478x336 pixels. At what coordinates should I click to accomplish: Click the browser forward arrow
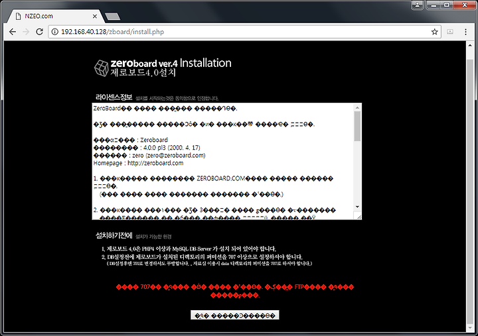pyautogui.click(x=26, y=32)
